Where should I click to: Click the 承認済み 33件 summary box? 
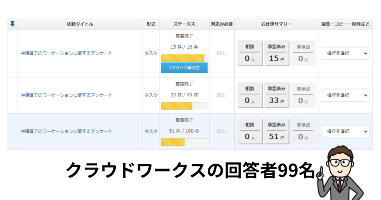(277, 95)
